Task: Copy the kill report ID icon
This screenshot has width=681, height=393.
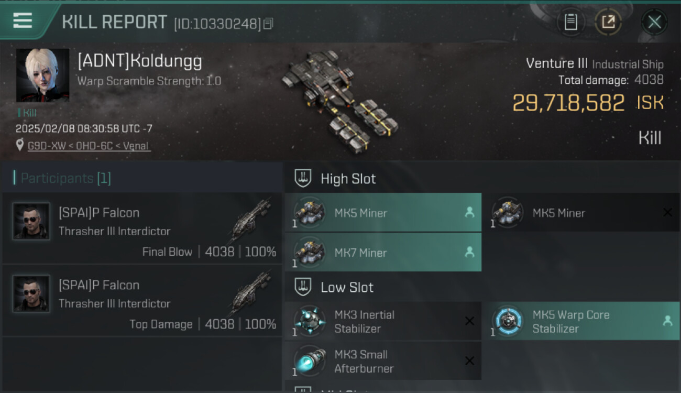Action: [268, 24]
